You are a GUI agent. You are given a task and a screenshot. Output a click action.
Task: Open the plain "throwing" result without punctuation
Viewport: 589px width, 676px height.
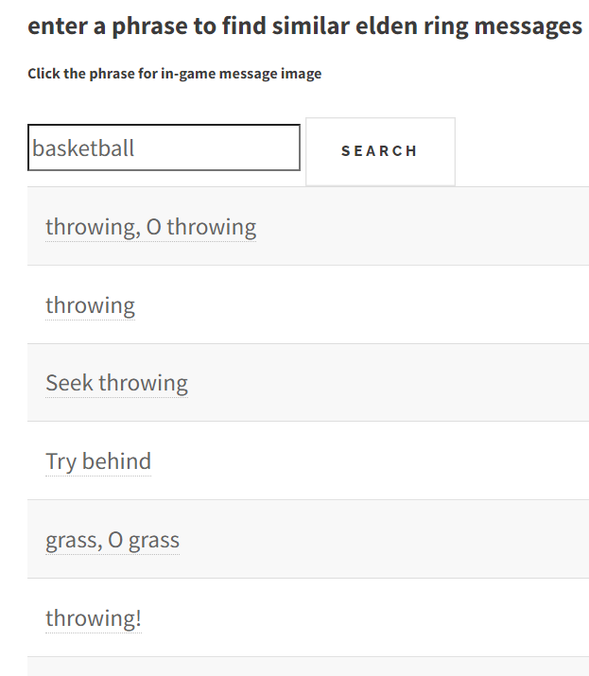pos(90,305)
